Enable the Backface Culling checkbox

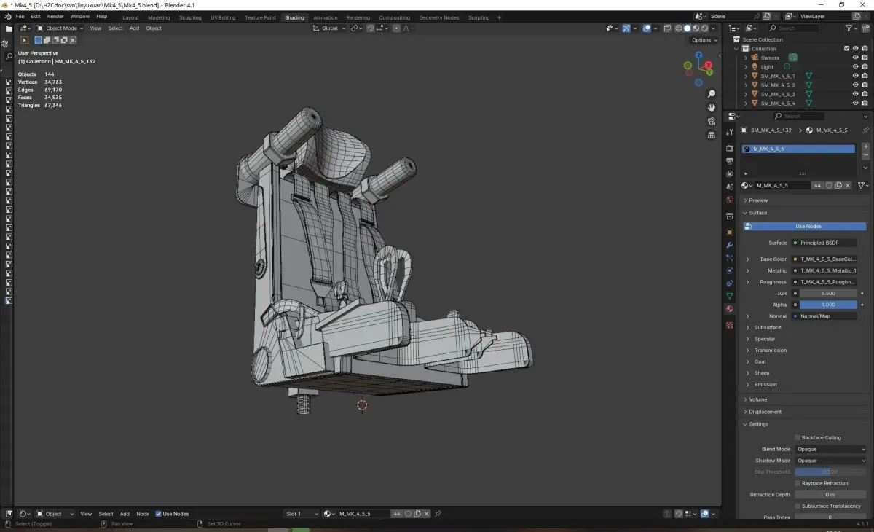[x=798, y=438]
